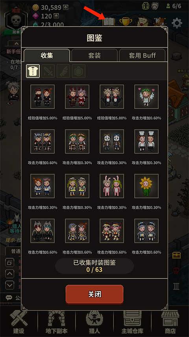The image size is (189, 337).
Task: Click the 关闭 button
Action: (x=94, y=294)
